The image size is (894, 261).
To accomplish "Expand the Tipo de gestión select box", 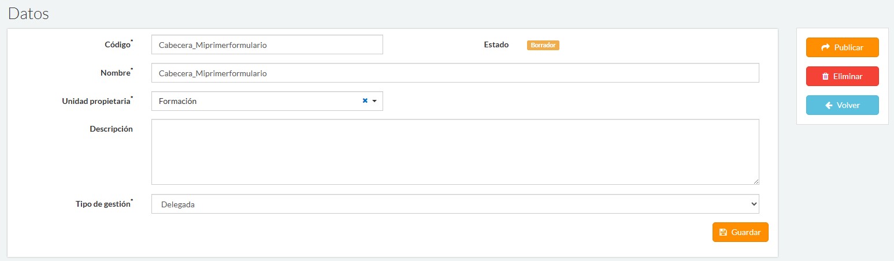I will point(455,204).
